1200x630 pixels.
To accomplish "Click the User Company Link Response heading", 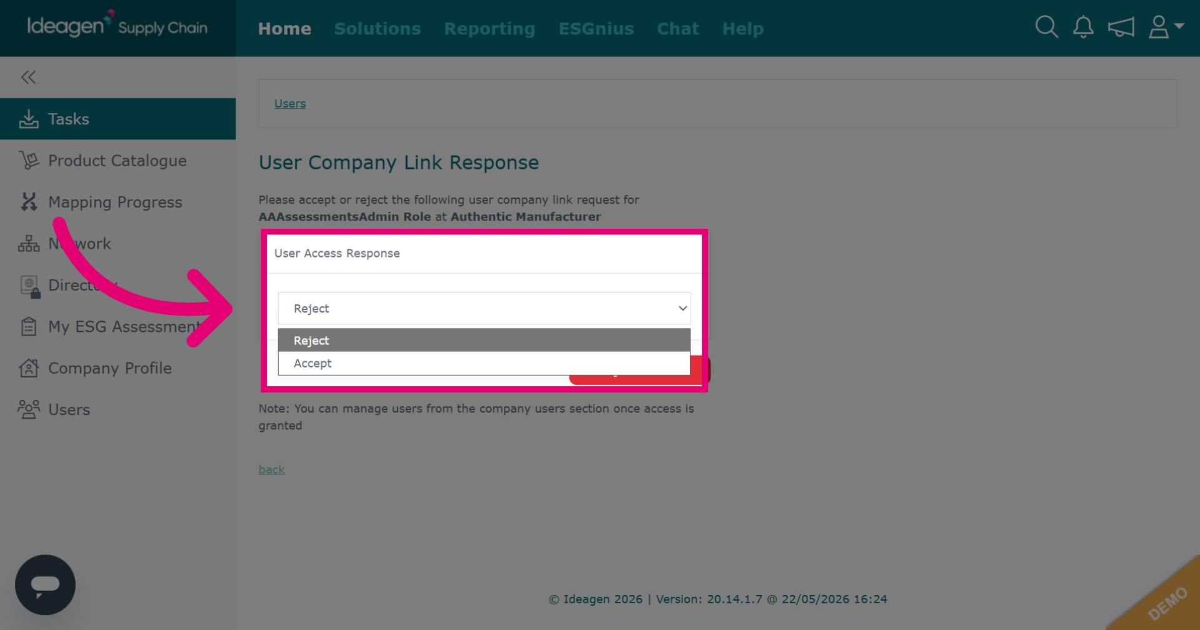I will click(x=399, y=162).
